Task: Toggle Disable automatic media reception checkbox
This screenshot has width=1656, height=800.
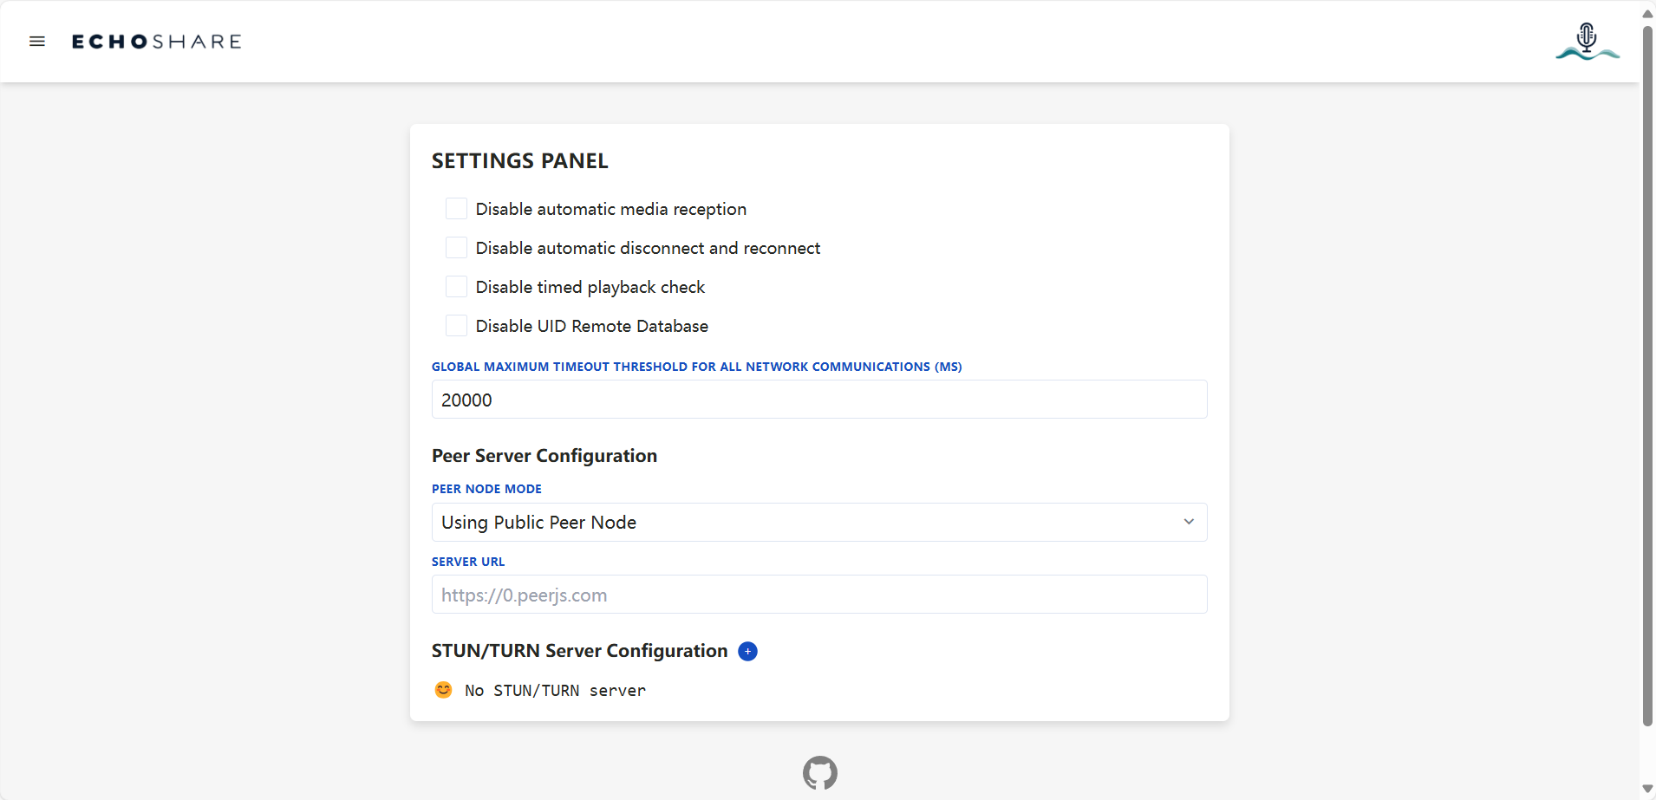Action: click(x=456, y=209)
